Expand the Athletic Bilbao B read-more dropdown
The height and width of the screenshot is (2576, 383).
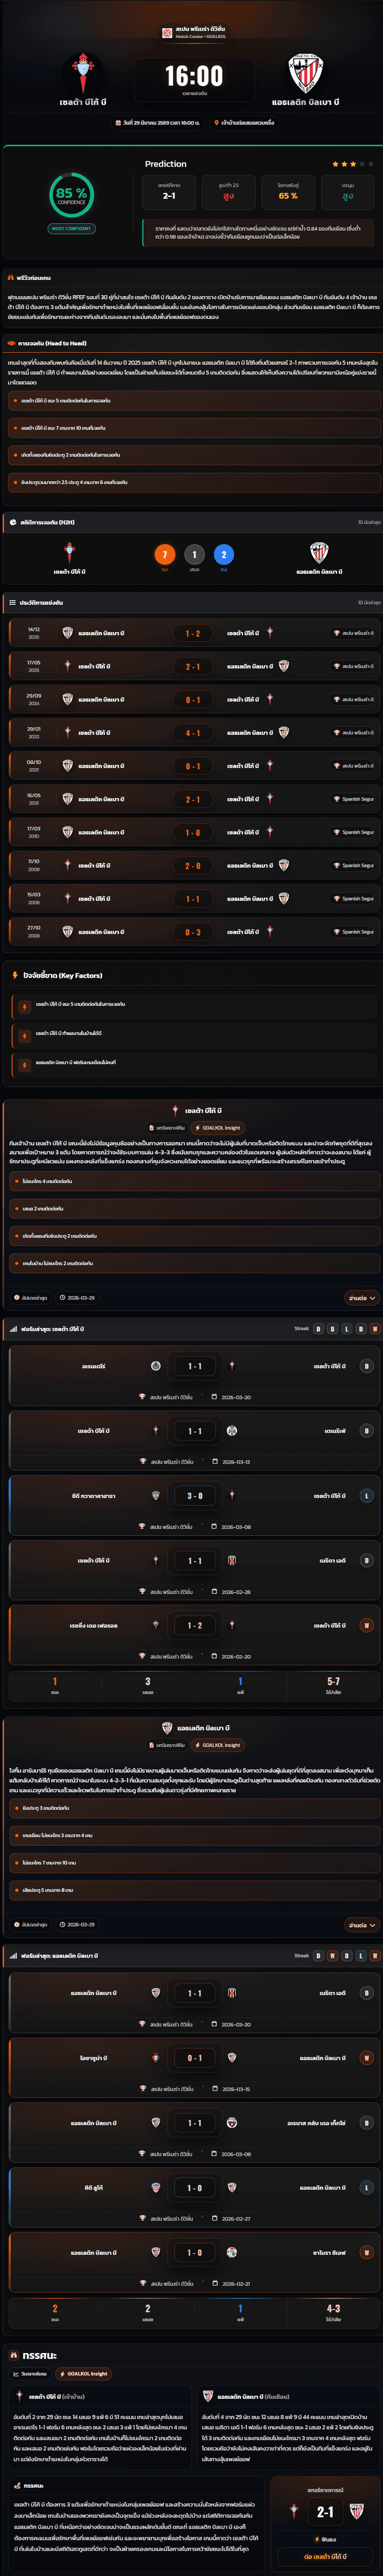coord(361,1924)
